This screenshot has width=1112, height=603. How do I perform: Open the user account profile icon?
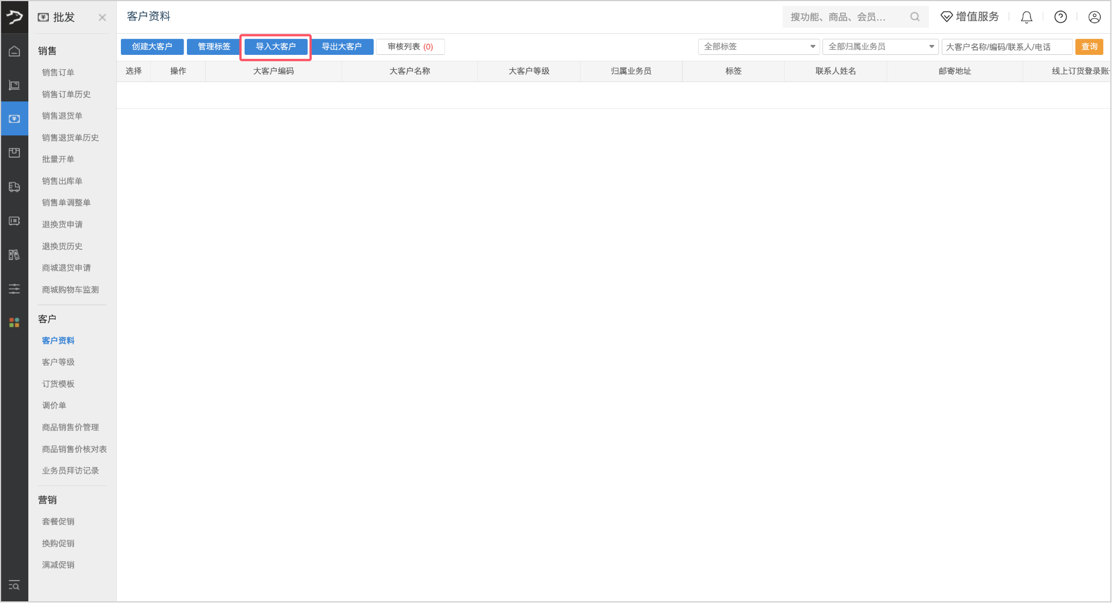pos(1094,17)
